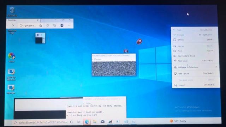Choose View page source in context menu
Viewport: 226px width, 127px height.
(x=196, y=80)
